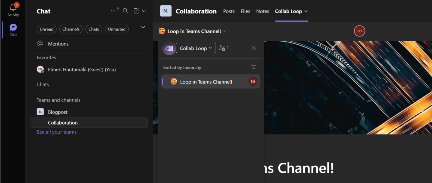432x183 pixels.
Task: Select the Collaboration channel in list
Action: 89,122
